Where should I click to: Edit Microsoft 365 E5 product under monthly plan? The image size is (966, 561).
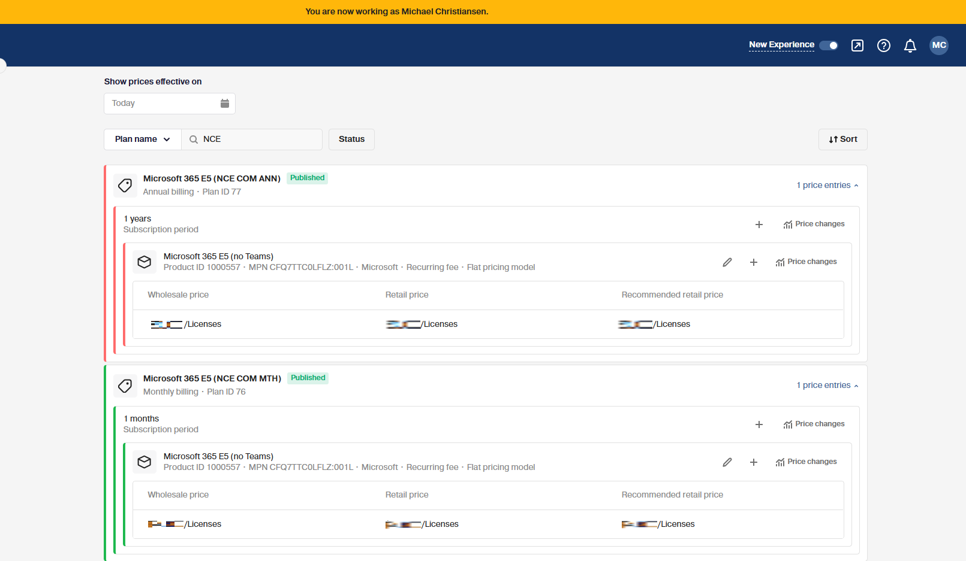[727, 462]
